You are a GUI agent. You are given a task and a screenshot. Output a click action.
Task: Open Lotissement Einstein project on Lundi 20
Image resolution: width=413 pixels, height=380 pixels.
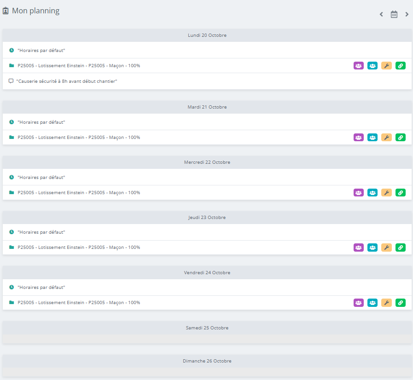pos(79,66)
